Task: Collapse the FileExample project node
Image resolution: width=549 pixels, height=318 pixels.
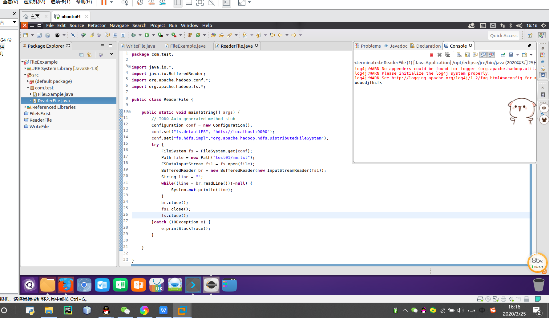Action: tap(22, 62)
